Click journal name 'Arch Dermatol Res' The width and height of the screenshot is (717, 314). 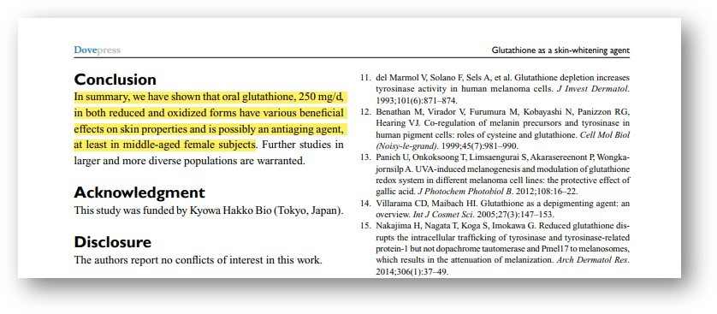(593, 260)
